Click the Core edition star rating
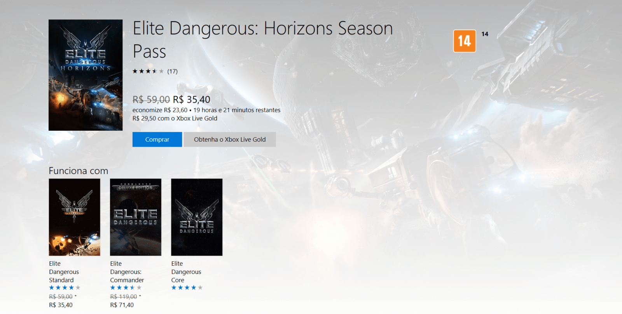This screenshot has height=314, width=622. pos(187,288)
